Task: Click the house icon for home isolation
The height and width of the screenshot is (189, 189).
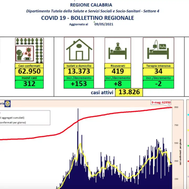Action: [79, 50]
